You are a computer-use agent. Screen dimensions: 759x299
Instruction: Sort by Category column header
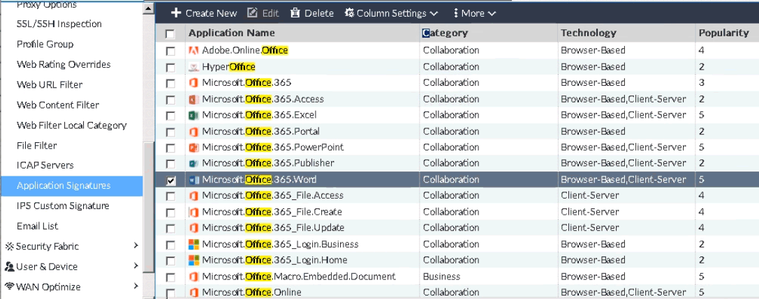coord(445,33)
